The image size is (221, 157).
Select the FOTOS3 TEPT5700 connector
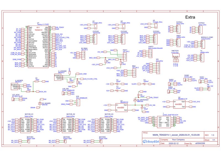point(155,39)
